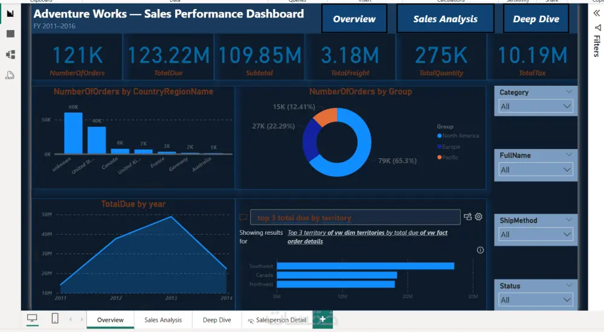
Task: Collapse FullName slicer header chevron
Action: (x=569, y=155)
